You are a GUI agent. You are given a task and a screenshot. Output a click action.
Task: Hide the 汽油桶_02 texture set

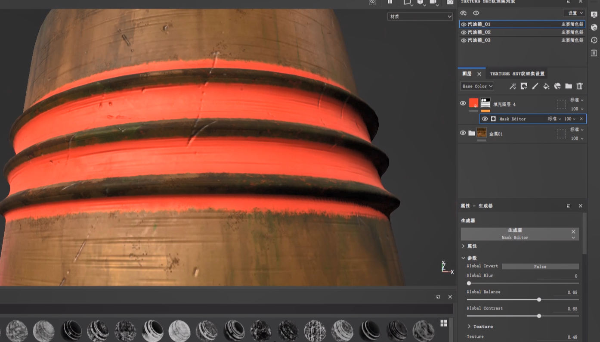464,32
